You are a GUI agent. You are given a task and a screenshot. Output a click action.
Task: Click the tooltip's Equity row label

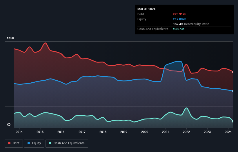(x=142, y=19)
